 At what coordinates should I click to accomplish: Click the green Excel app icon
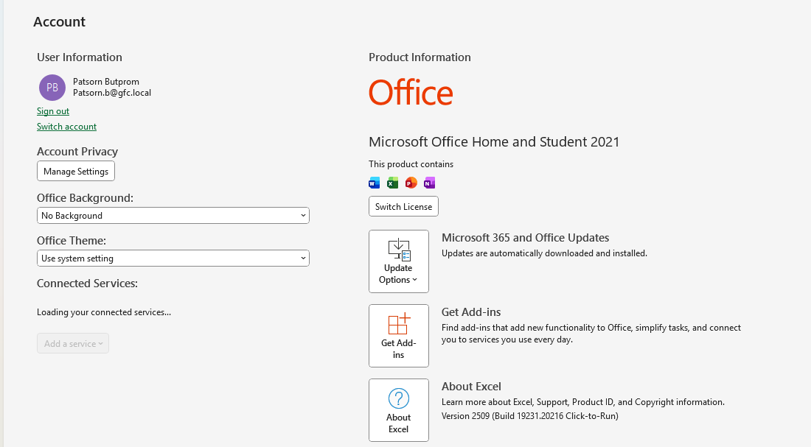click(392, 183)
